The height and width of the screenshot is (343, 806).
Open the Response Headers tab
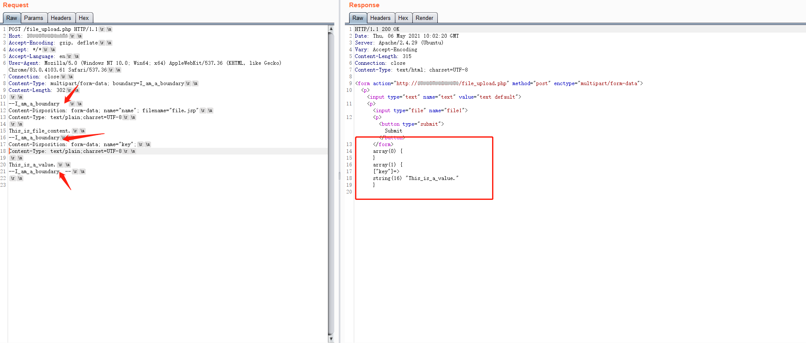coord(381,18)
